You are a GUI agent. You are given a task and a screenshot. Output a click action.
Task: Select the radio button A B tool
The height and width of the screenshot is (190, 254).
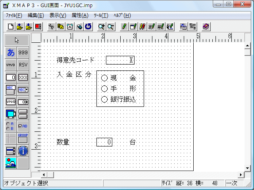click(x=11, y=126)
